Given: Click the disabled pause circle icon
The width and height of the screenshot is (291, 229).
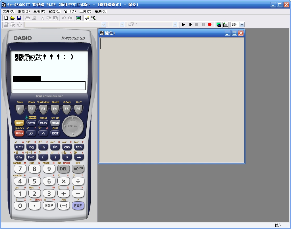Looking at the screenshot, I should (x=20, y=24).
